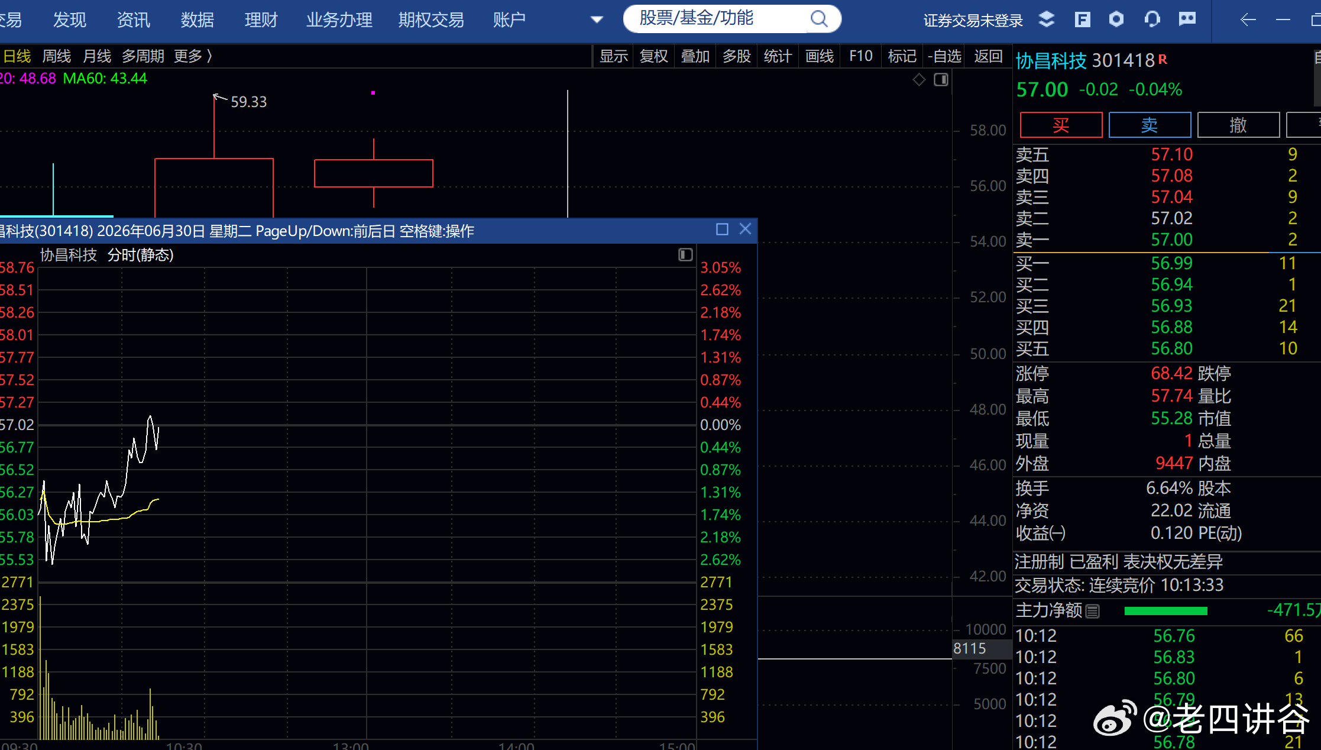
Task: Open the 叠加 overlay menu
Action: coord(695,57)
